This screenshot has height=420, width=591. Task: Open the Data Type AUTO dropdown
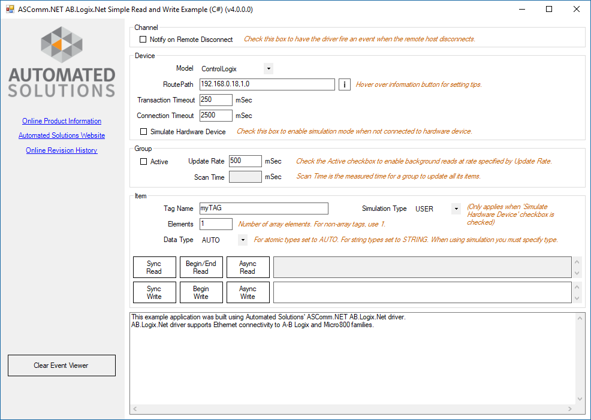[243, 240]
